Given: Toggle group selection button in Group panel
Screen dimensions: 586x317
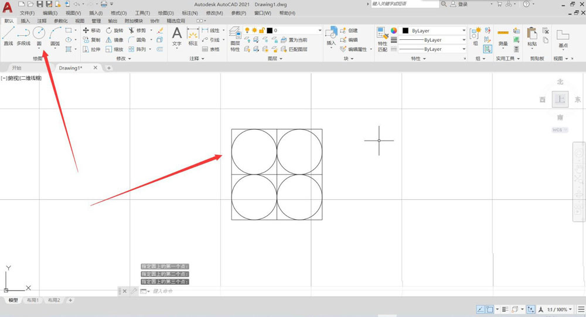Looking at the screenshot, I should (x=488, y=49).
